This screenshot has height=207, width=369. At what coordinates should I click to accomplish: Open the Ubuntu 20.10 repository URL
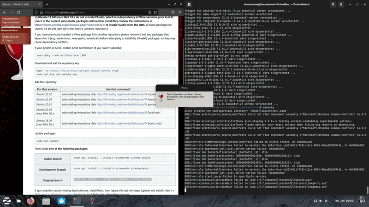click(x=121, y=104)
